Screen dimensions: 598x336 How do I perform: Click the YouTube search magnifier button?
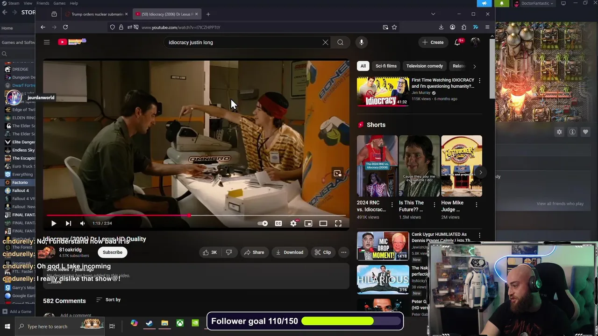tap(340, 42)
